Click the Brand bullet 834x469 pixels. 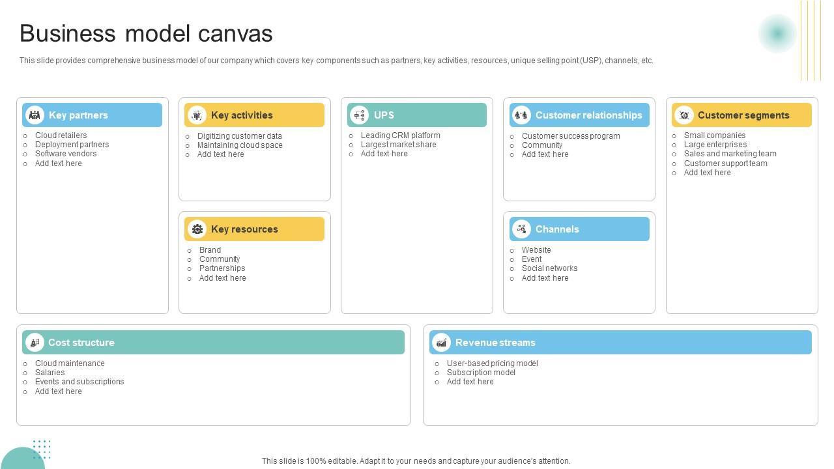pyautogui.click(x=210, y=250)
